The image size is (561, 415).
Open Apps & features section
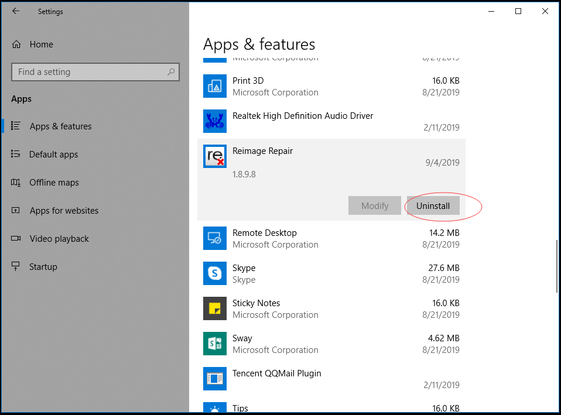[x=60, y=126]
